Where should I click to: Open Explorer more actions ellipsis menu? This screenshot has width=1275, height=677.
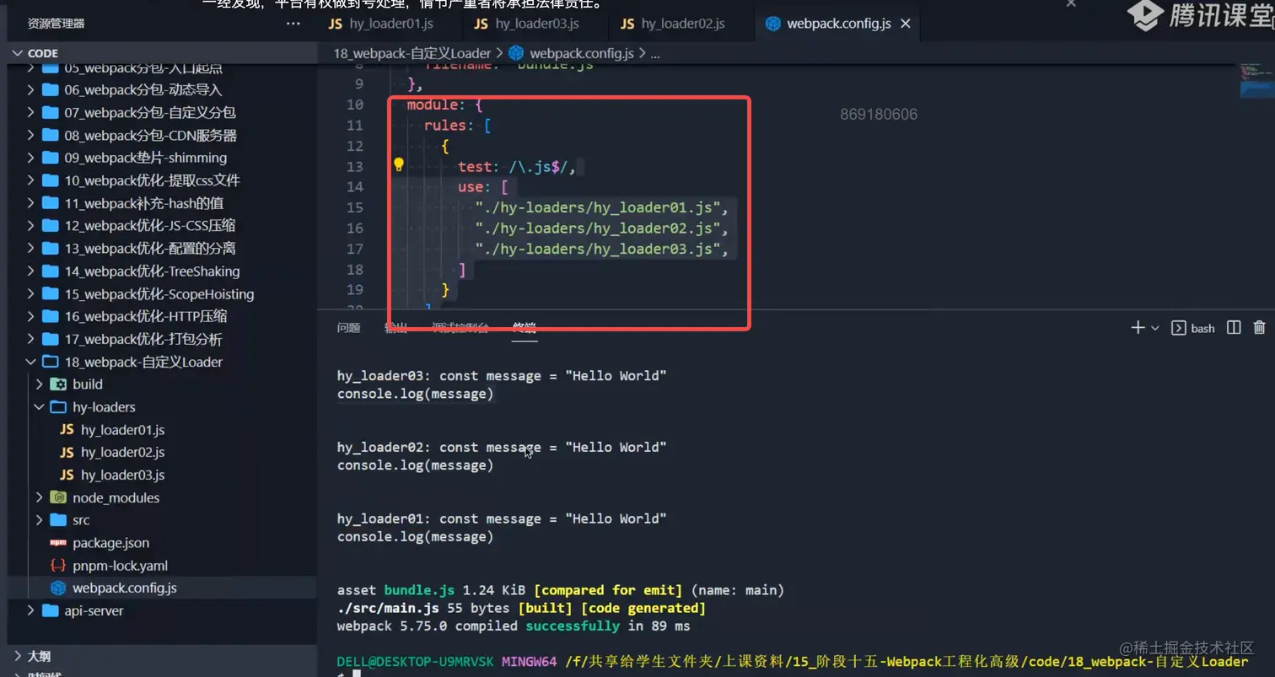tap(293, 24)
